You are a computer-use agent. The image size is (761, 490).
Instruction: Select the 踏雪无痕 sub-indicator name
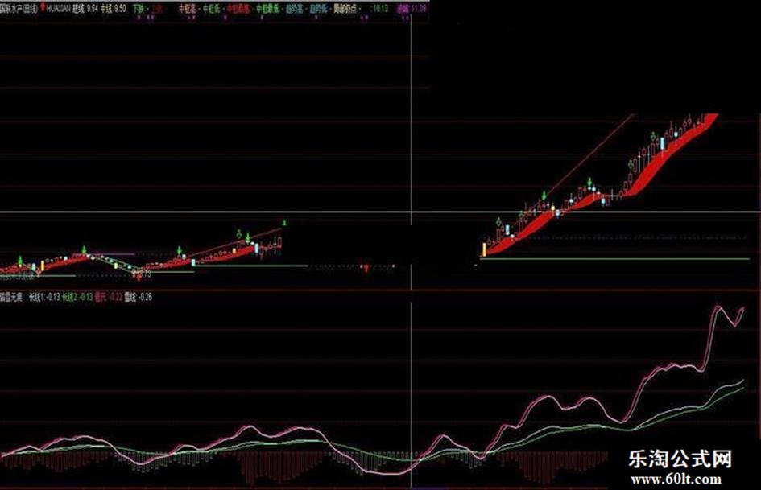11,297
